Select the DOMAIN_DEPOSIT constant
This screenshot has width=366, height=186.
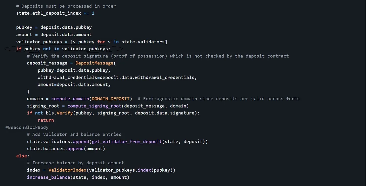coord(111,99)
